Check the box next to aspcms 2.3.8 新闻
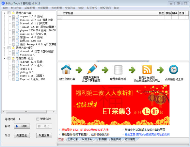The height and width of the screenshot is (147, 190). click(13, 16)
